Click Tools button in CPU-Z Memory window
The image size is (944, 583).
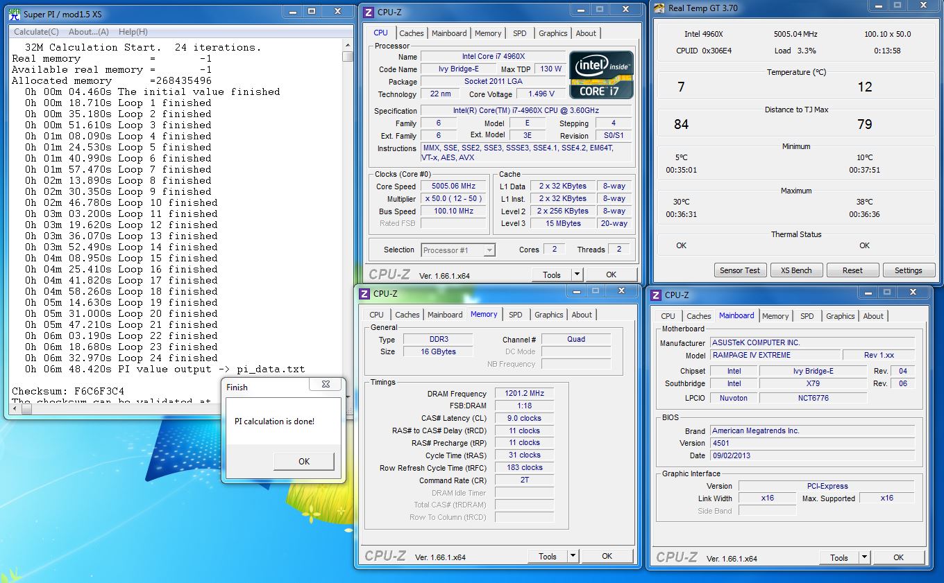pos(548,556)
